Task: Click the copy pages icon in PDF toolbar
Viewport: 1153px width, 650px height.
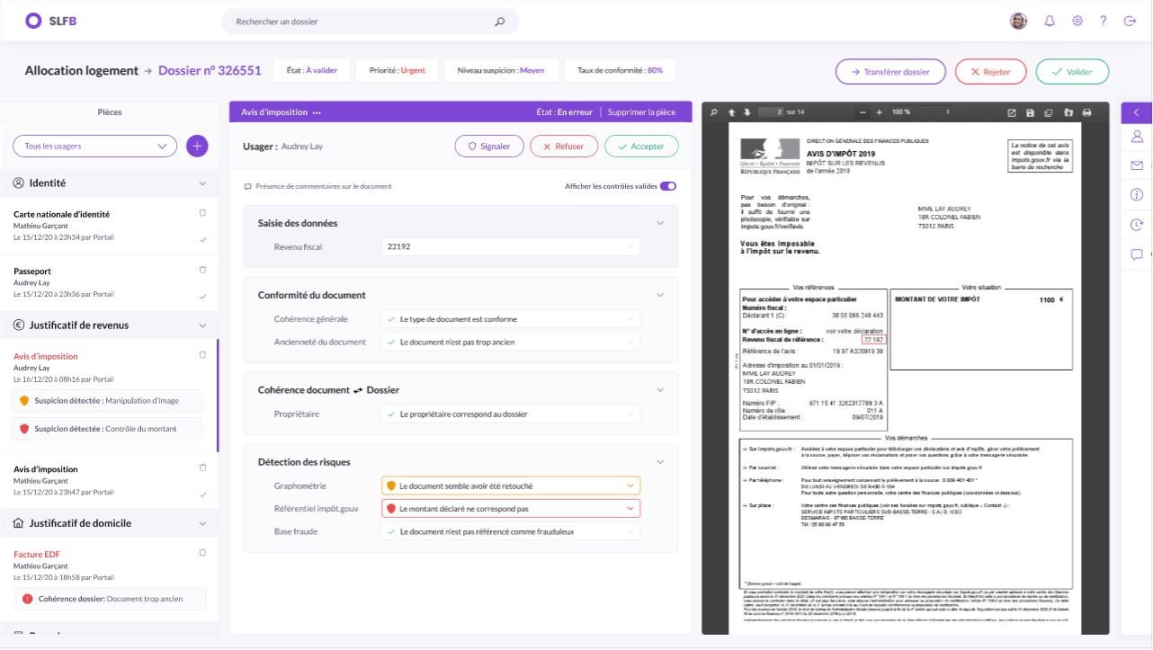Action: coord(1049,112)
